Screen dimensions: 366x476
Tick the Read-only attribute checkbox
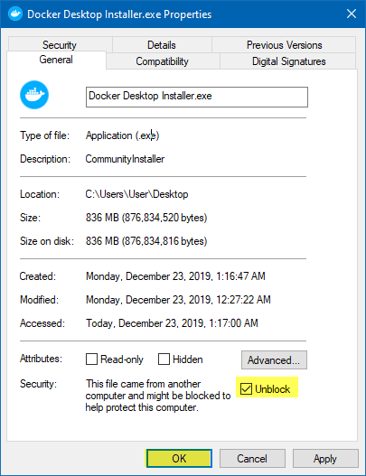(x=91, y=359)
